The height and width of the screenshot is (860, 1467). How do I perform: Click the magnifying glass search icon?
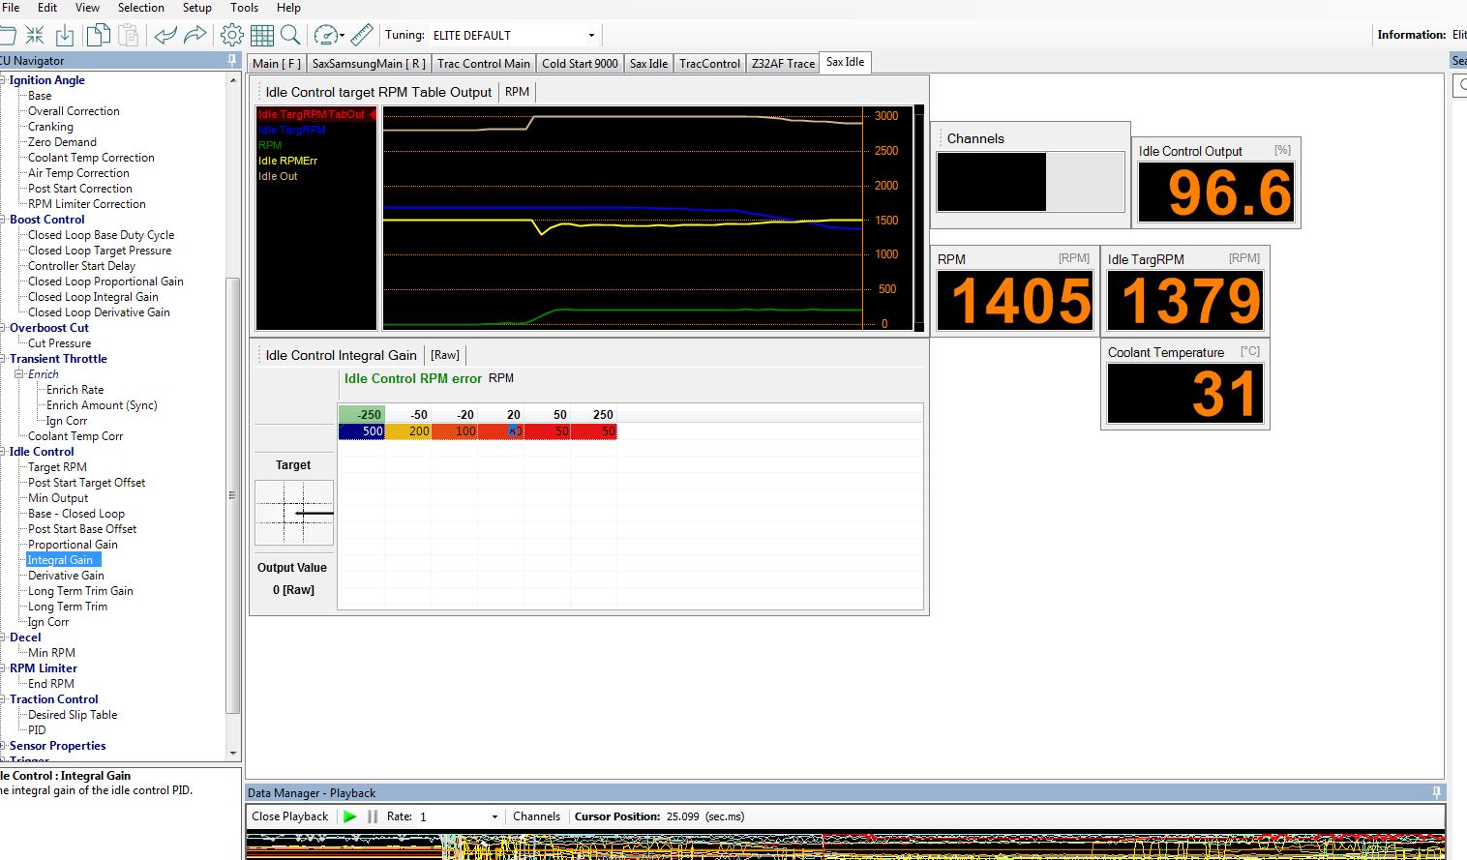289,36
